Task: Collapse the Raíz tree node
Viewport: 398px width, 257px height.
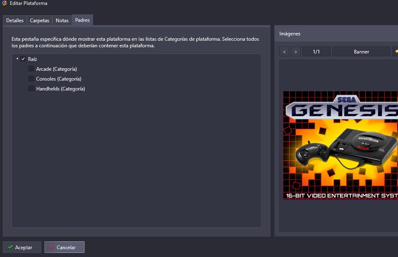Action: tap(17, 58)
